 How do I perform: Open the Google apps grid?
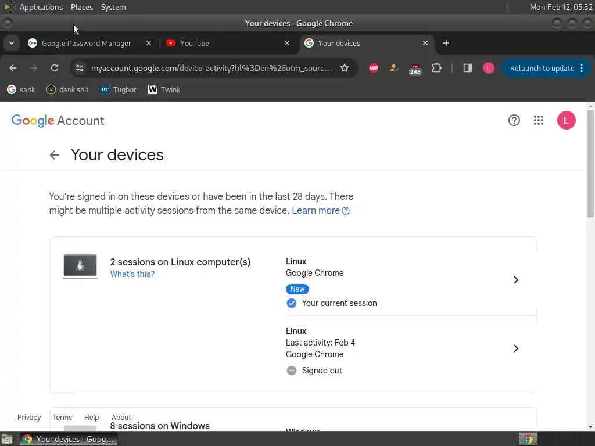coord(539,120)
